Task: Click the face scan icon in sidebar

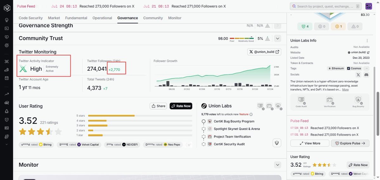Action: pos(7,61)
